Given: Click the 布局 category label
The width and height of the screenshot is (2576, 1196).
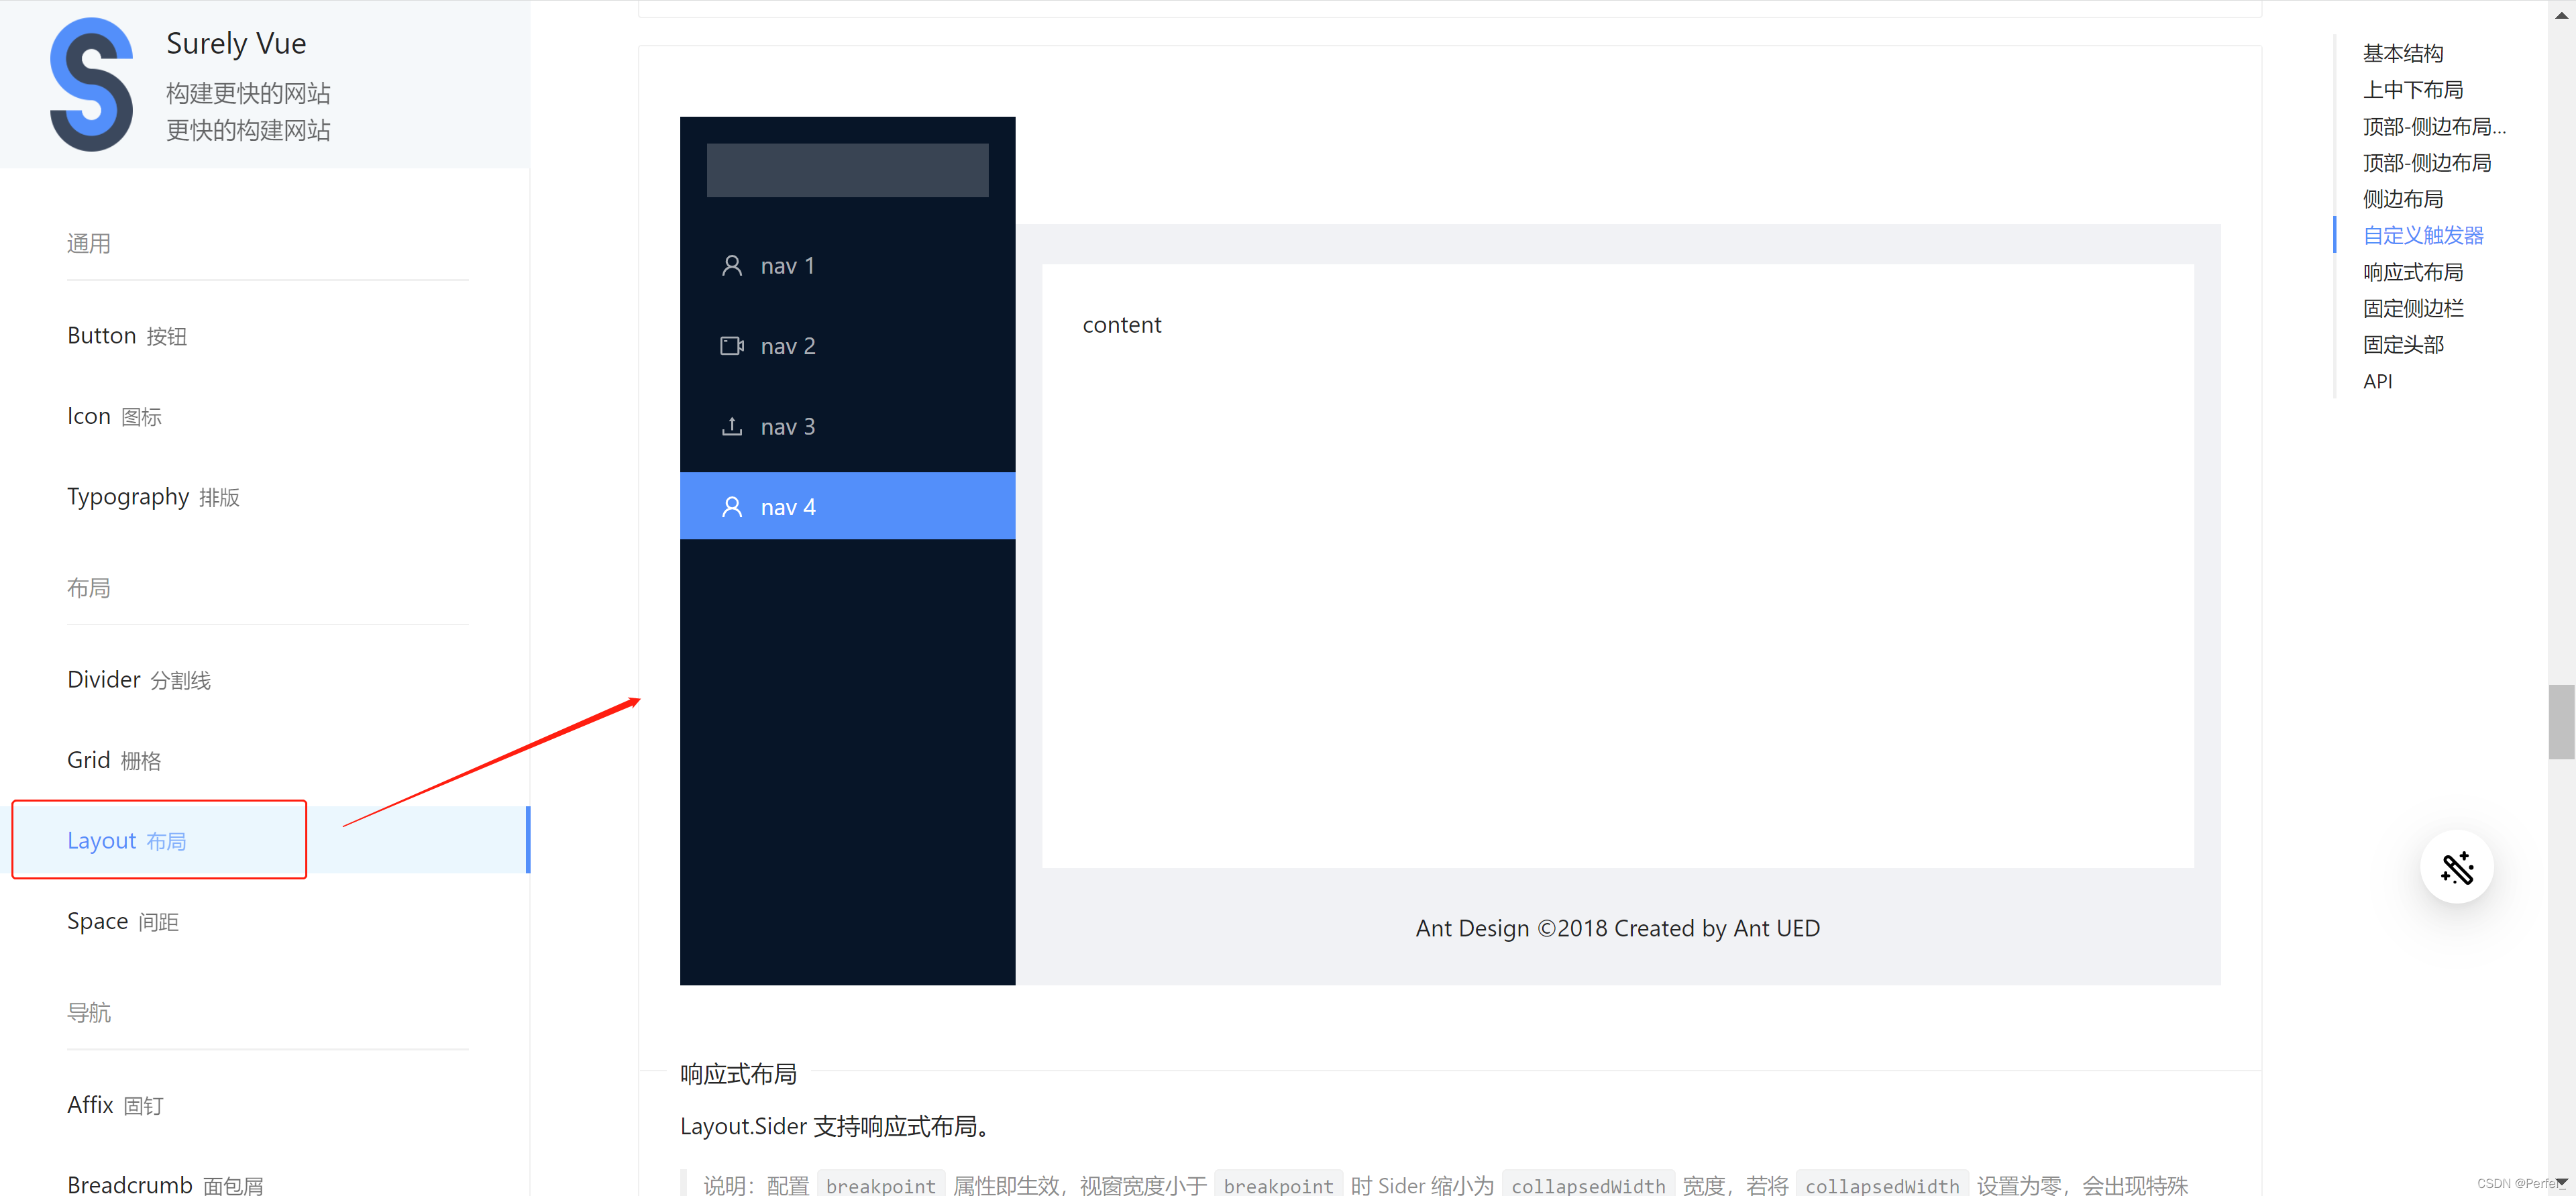Looking at the screenshot, I should click(x=89, y=587).
